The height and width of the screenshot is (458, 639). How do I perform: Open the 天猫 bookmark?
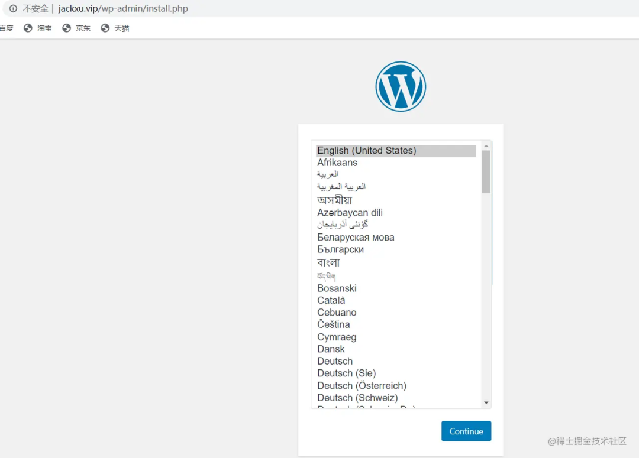click(x=121, y=28)
